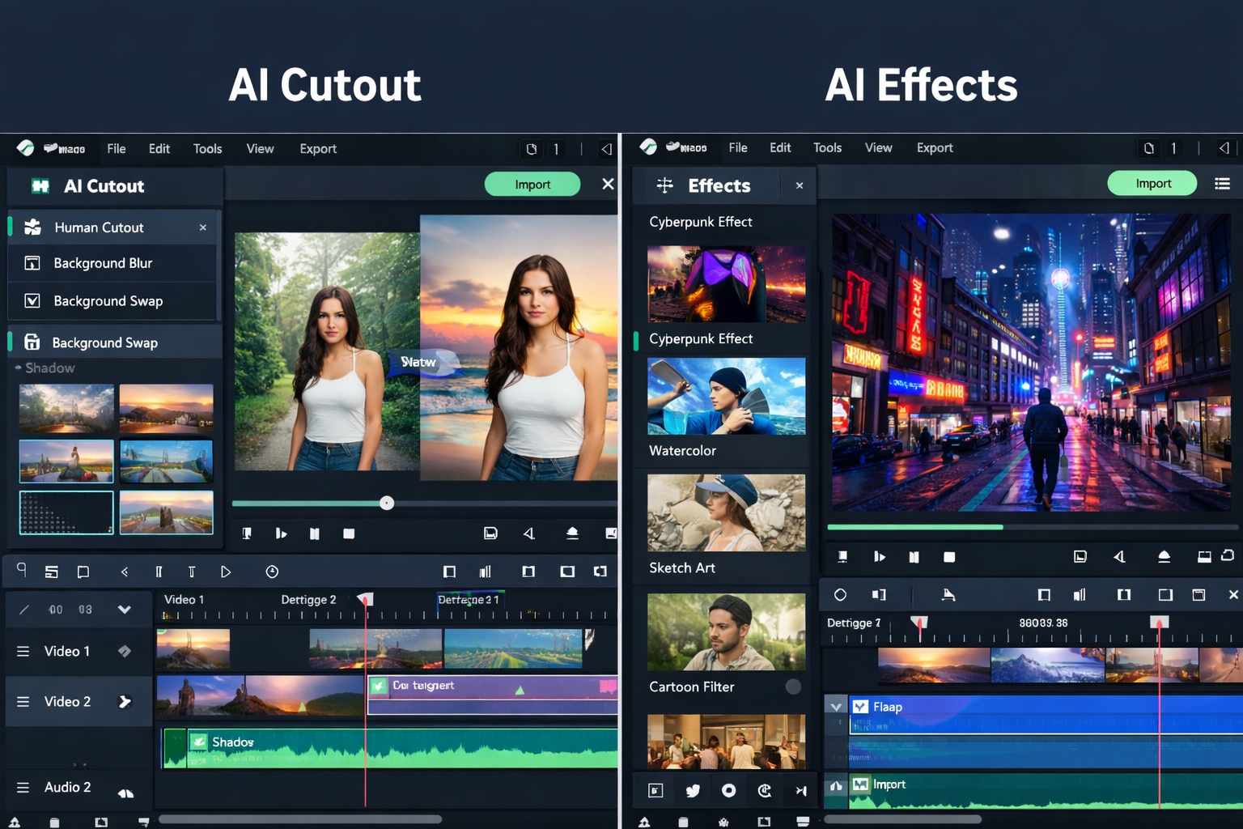
Task: Select the Sketch Art effect thumbnail
Action: click(x=725, y=512)
